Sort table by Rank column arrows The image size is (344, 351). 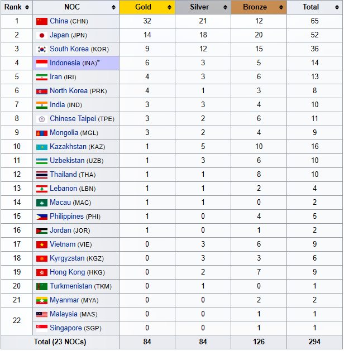[27, 7]
